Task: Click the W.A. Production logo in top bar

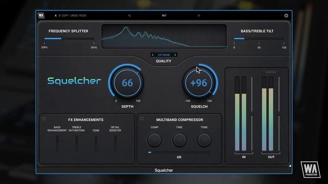Action: [x=41, y=15]
